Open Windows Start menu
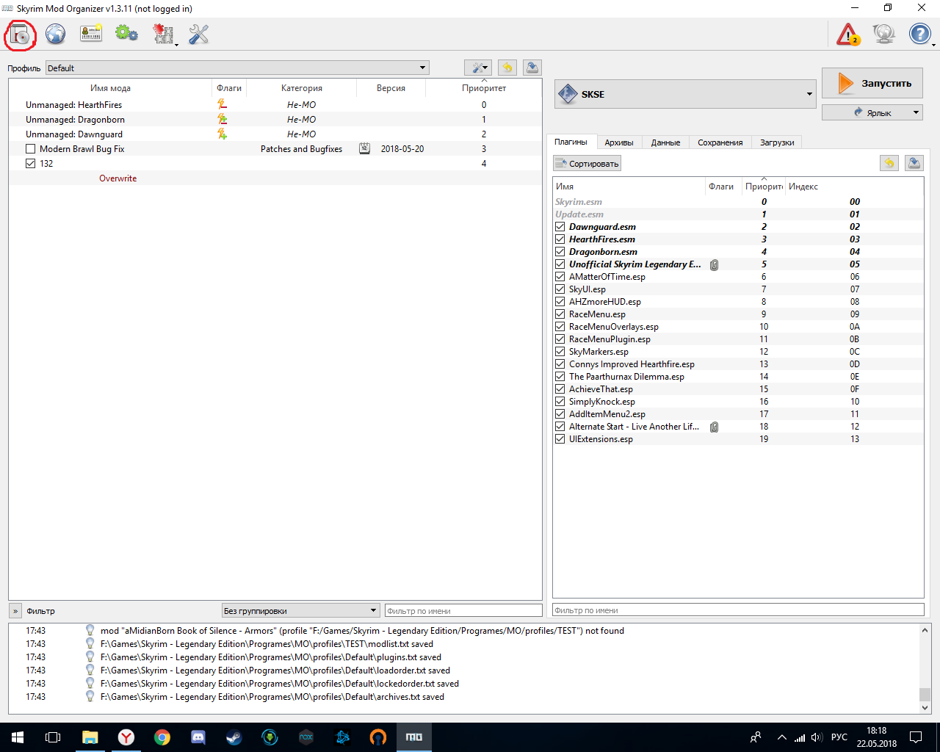This screenshot has width=940, height=752. tap(18, 737)
